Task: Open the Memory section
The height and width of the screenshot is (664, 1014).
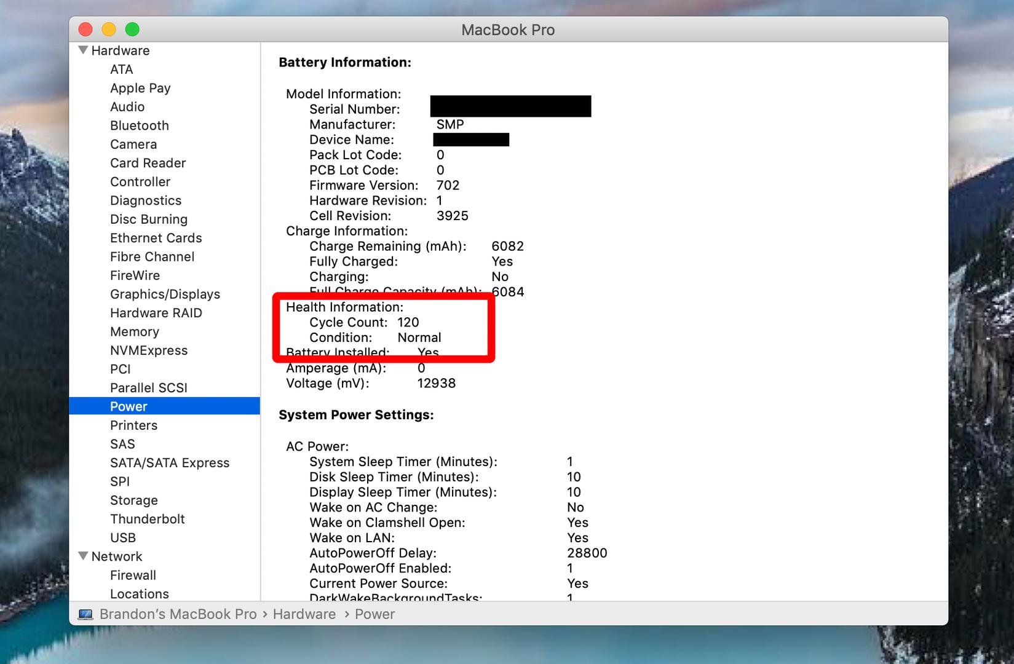Action: pos(135,332)
